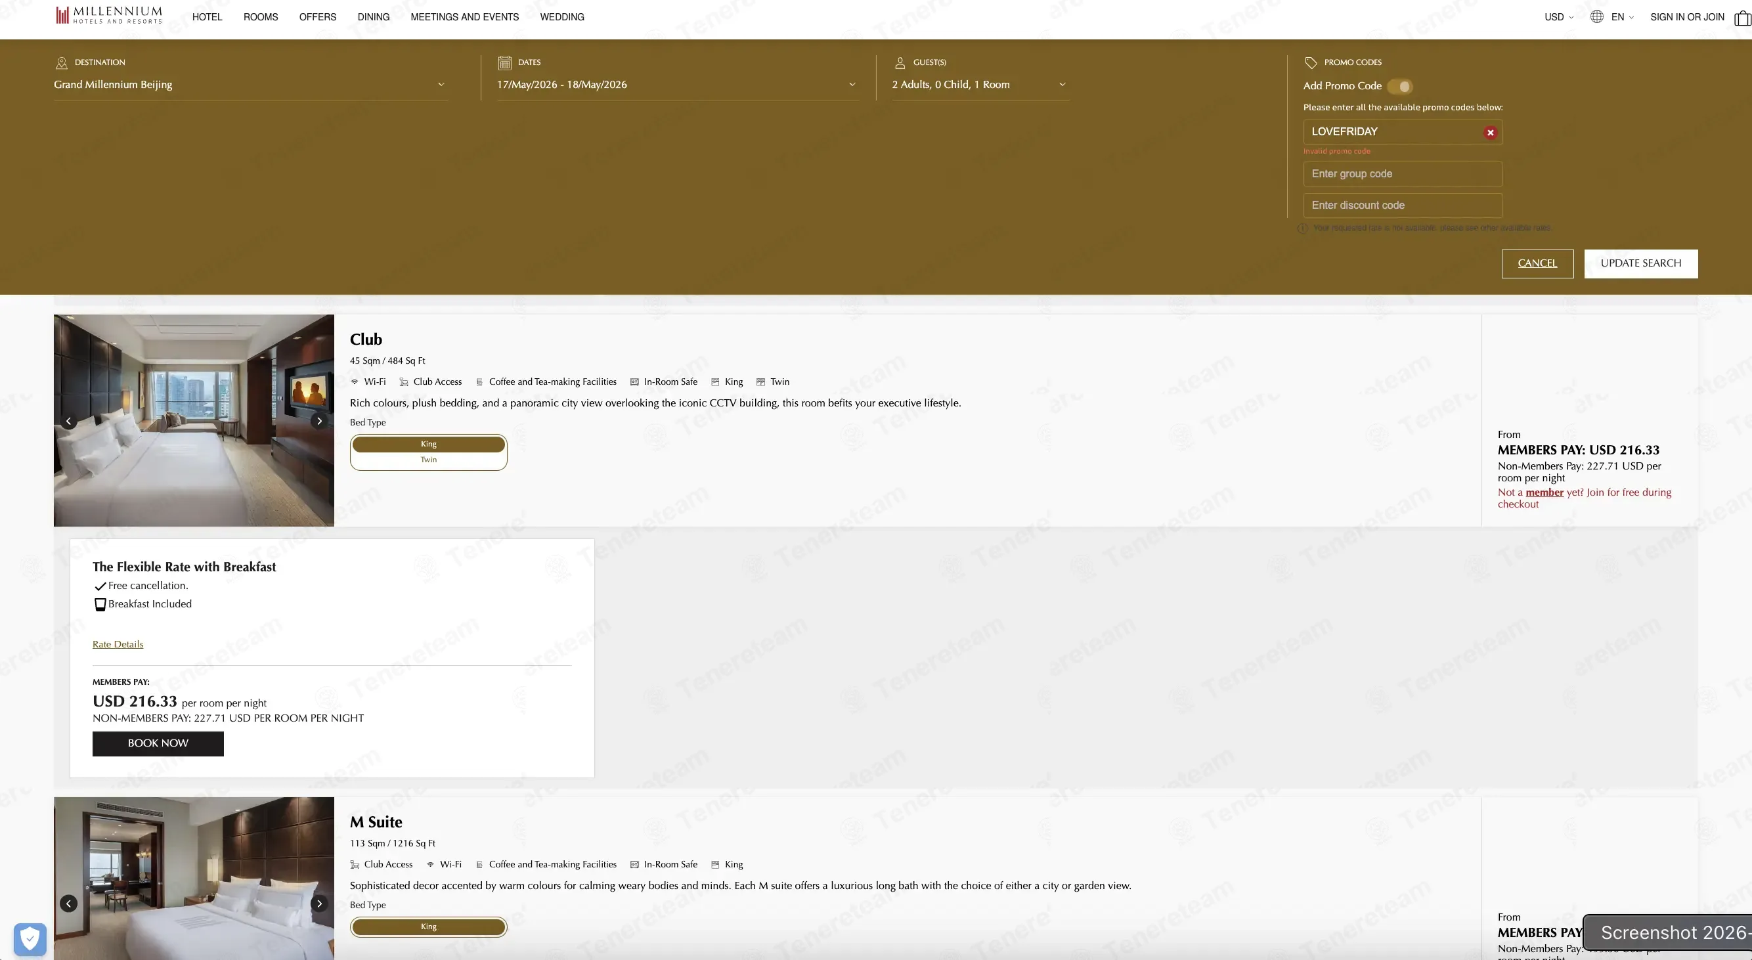The height and width of the screenshot is (960, 1752).
Task: Toggle the Add Promo Code switch
Action: 1401,86
